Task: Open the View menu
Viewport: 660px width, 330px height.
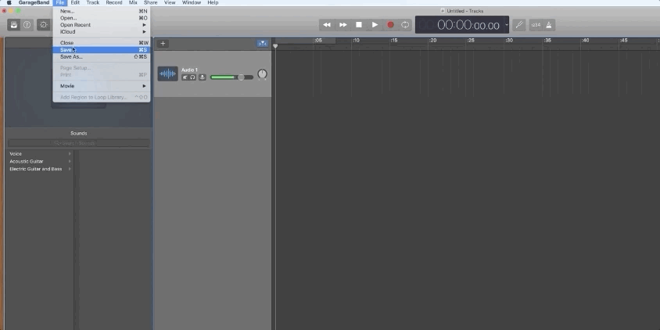Action: [x=170, y=2]
